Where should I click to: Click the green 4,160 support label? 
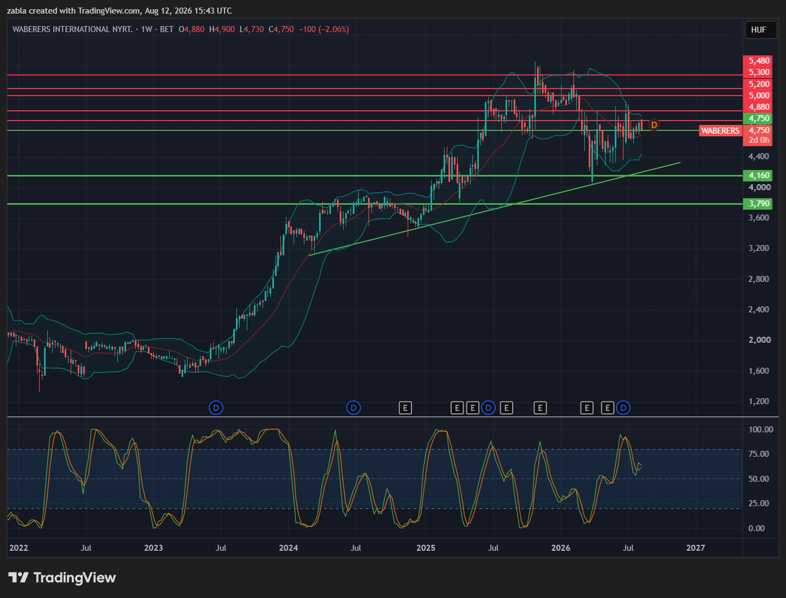759,175
